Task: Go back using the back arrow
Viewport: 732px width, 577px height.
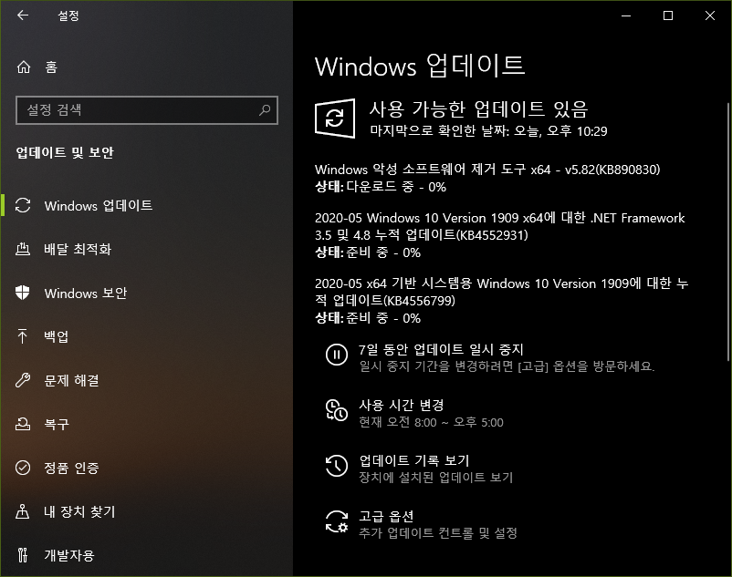Action: point(23,15)
